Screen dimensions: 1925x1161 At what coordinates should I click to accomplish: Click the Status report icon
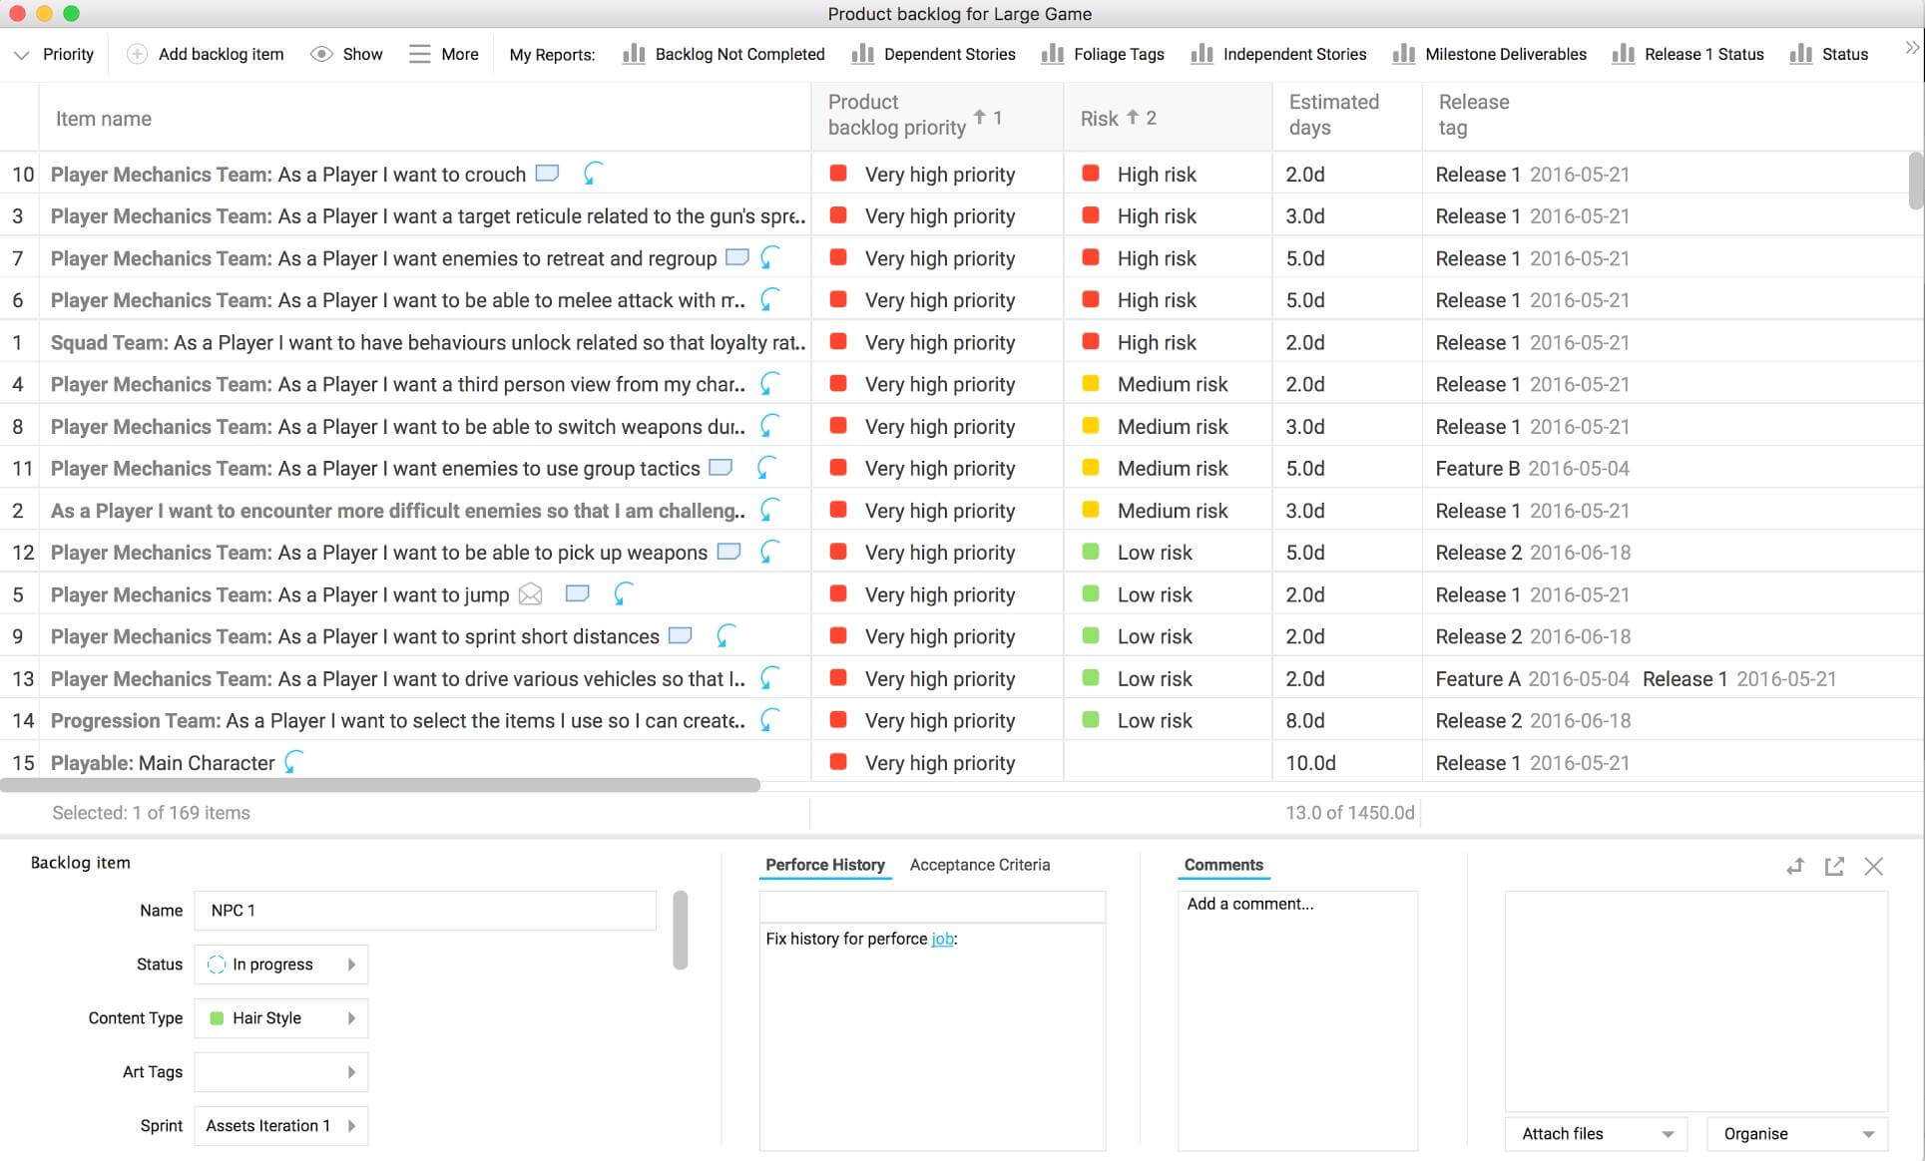coord(1798,55)
